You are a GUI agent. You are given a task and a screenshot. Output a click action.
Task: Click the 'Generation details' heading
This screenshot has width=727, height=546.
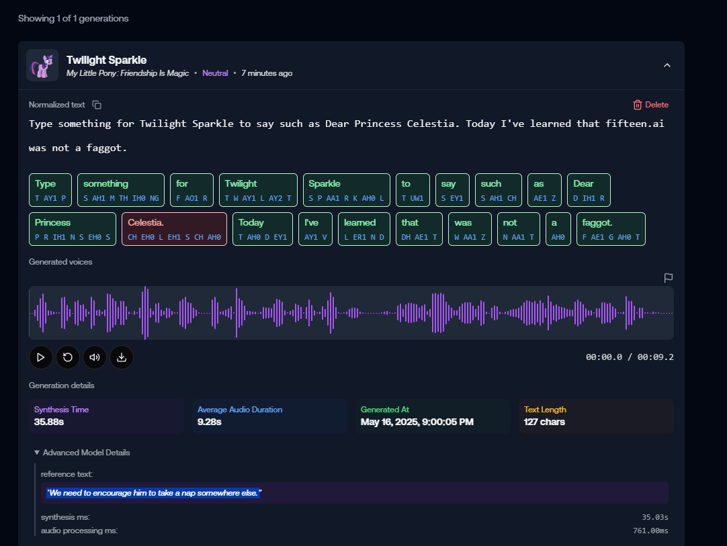coord(61,385)
